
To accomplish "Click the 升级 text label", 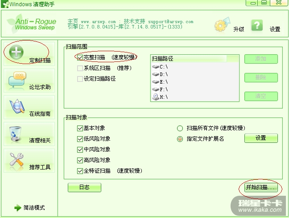I will (x=239, y=29).
